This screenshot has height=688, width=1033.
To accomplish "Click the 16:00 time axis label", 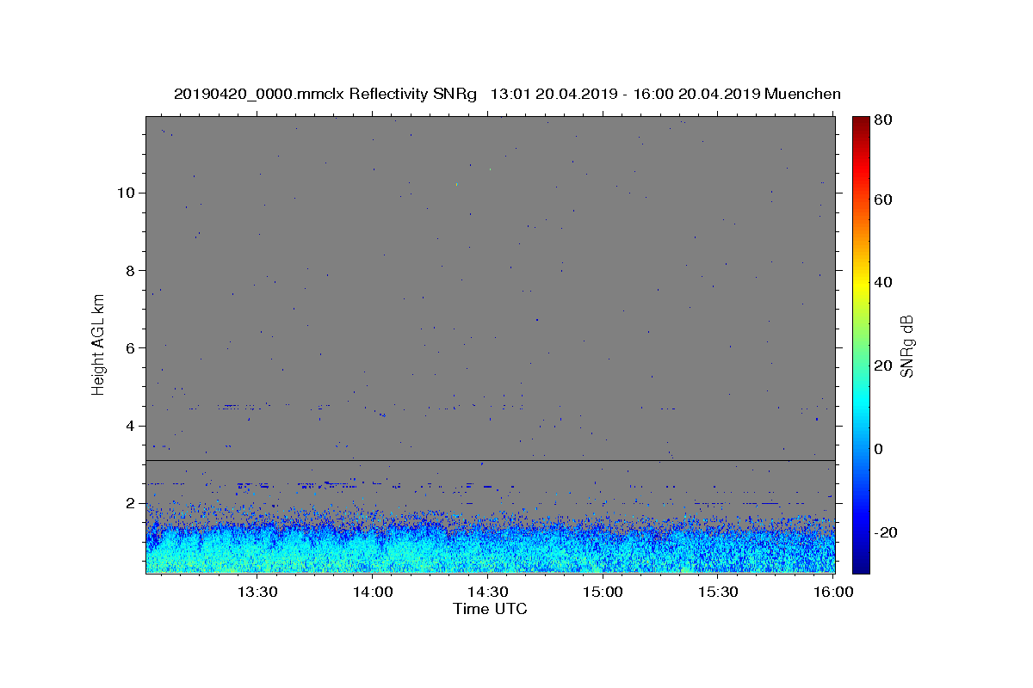I will (834, 592).
